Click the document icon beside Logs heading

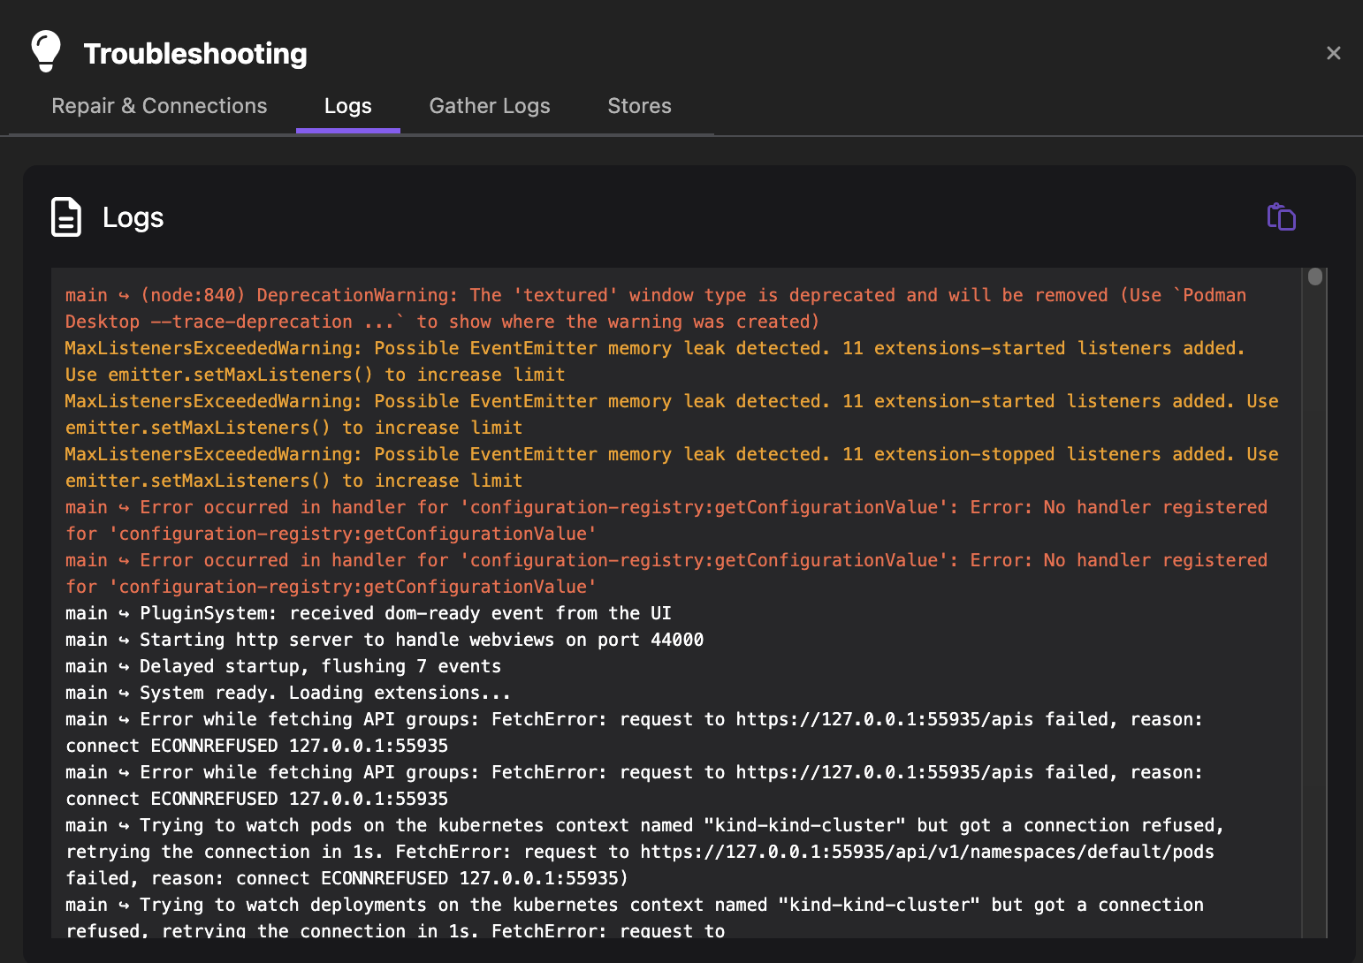66,217
